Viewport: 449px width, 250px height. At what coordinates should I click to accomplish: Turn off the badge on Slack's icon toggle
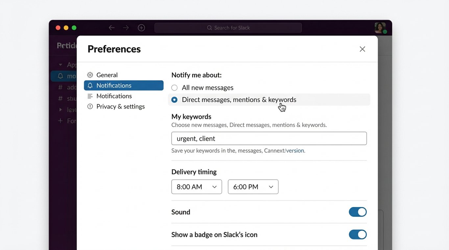[x=358, y=234]
